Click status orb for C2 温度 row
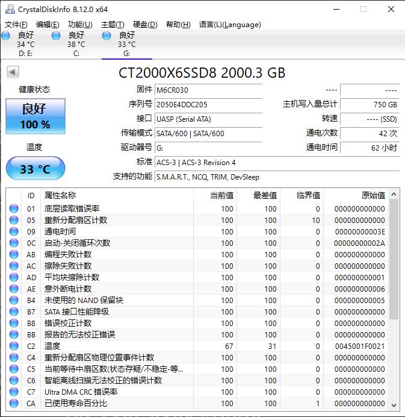405x417 pixels. click(14, 346)
